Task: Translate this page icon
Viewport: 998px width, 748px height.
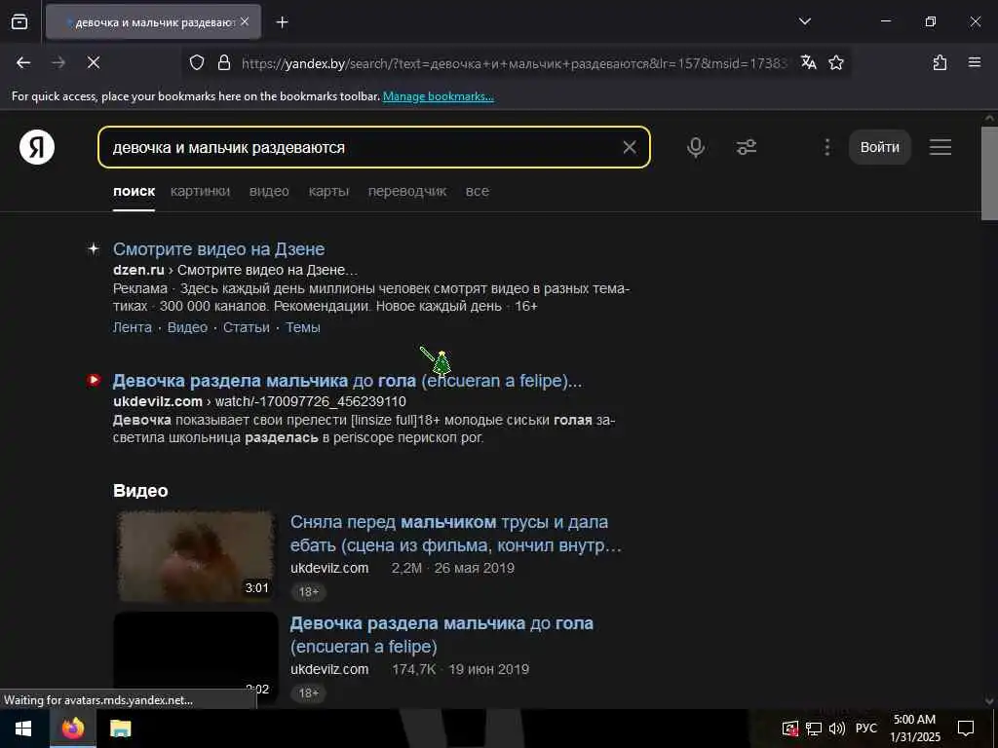Action: pos(808,62)
